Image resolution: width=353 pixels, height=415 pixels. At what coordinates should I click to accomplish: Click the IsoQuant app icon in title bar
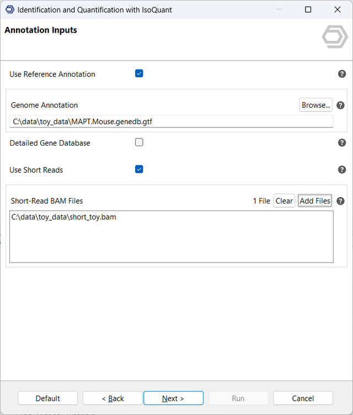coord(9,10)
